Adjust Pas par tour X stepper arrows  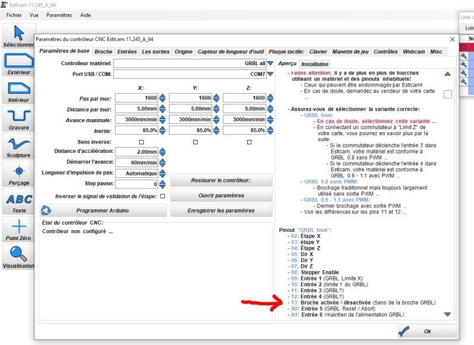[162, 98]
